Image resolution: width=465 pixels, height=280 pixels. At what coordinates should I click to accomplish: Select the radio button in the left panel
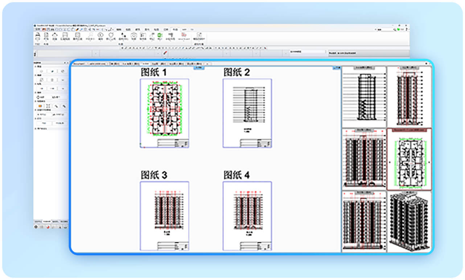[38, 97]
